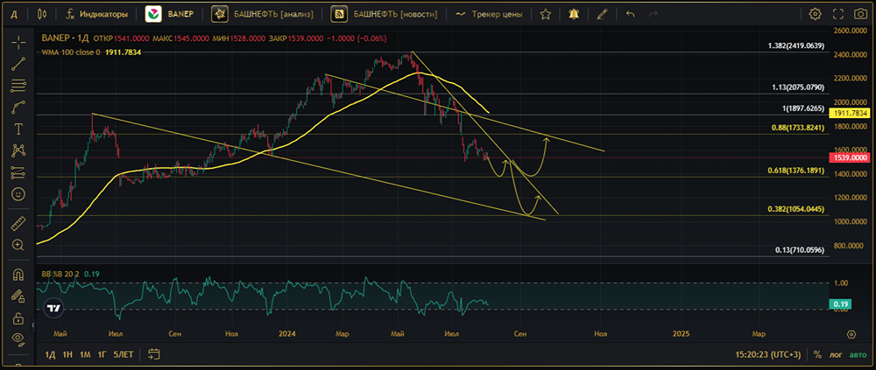Open the candlestick chart style menu
Image resolution: width=876 pixels, height=370 pixels.
(42, 14)
